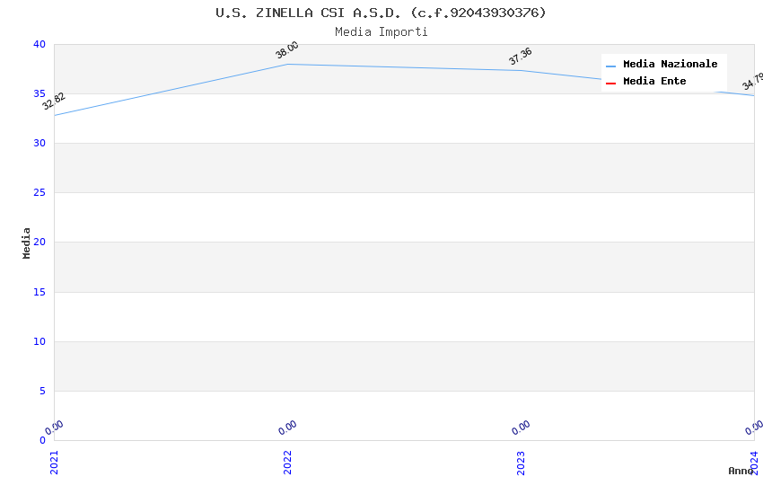Select the 37.36 data label
Screen dimensions: 763x494
click(521, 57)
